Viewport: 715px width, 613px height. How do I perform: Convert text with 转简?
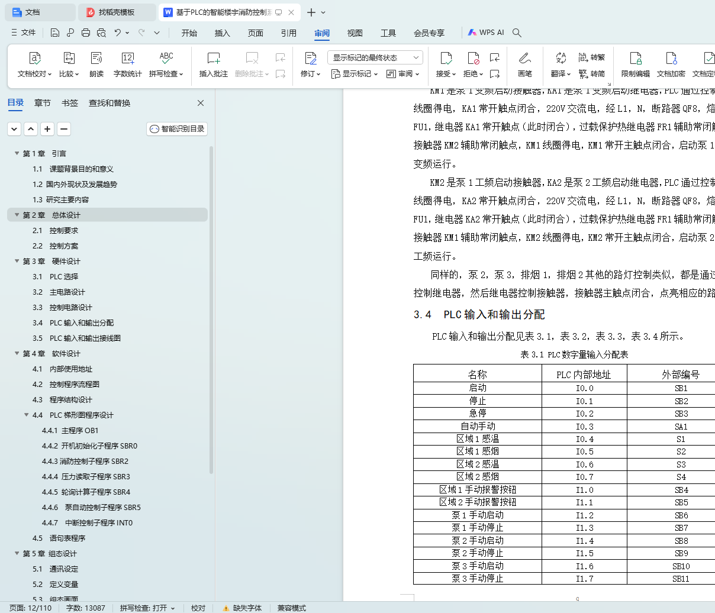click(592, 74)
